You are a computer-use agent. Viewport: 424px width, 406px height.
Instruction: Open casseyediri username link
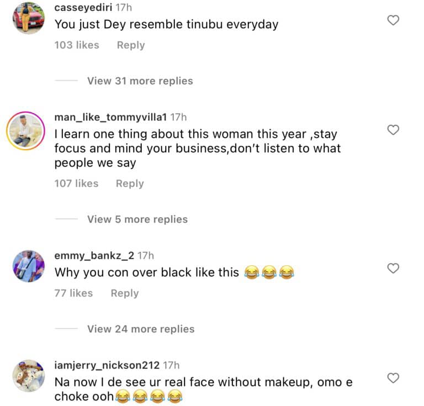82,7
